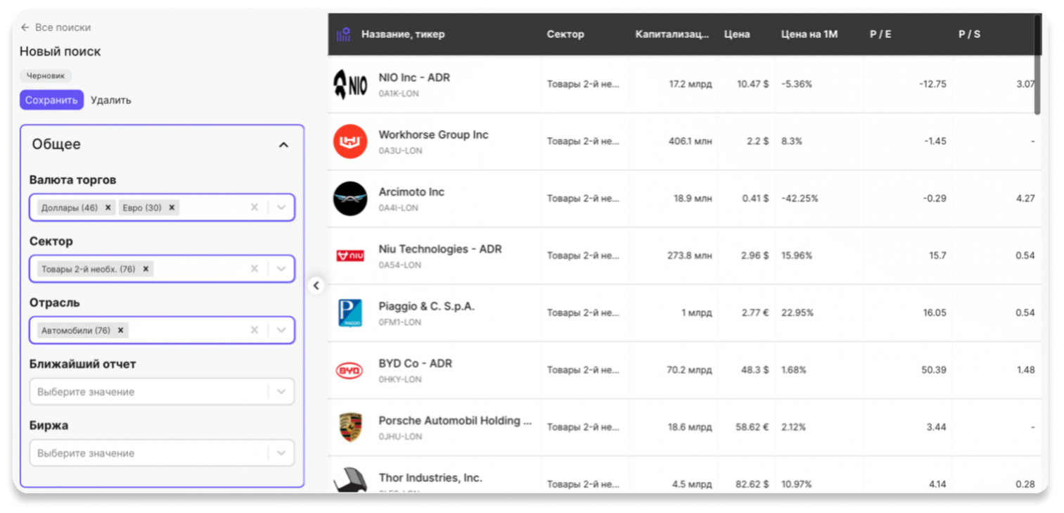Open the Сектор dropdown arrow

281,269
